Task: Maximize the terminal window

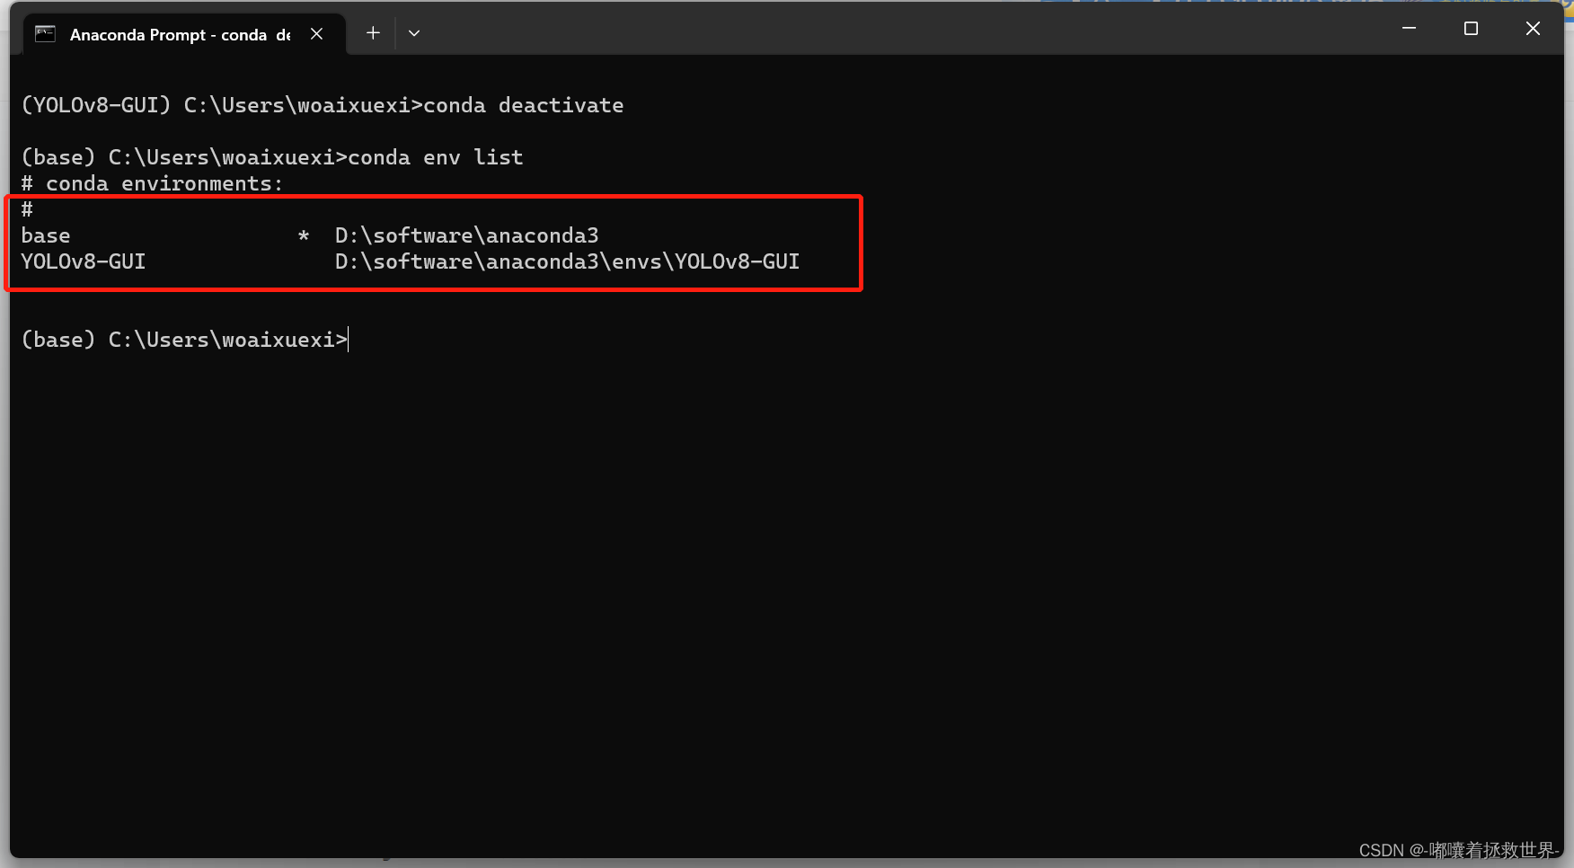Action: [x=1471, y=29]
